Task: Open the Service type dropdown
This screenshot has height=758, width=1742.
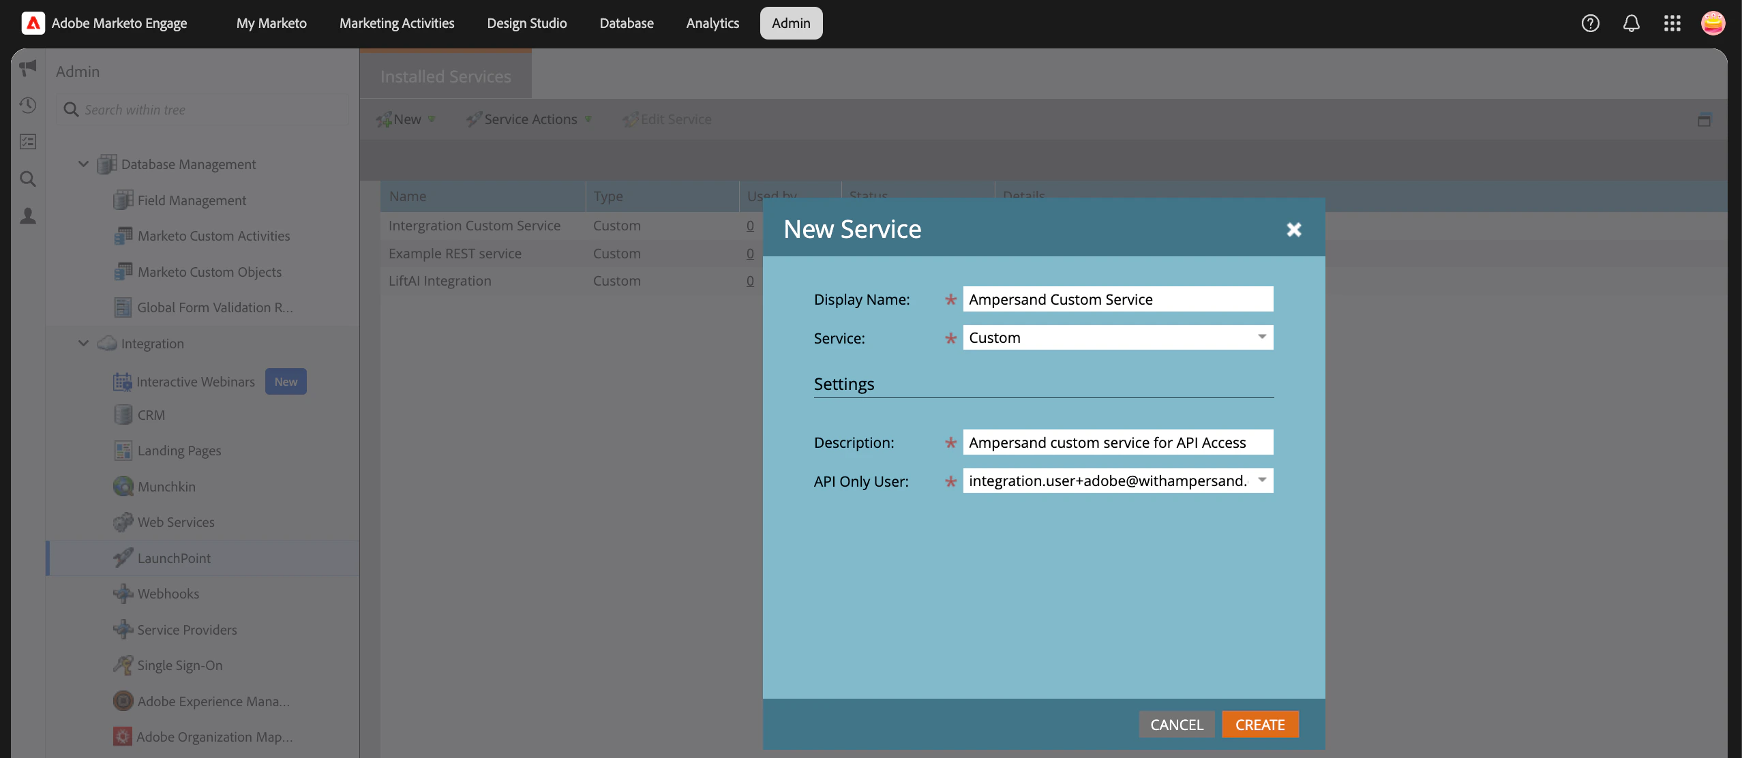Action: (1261, 337)
